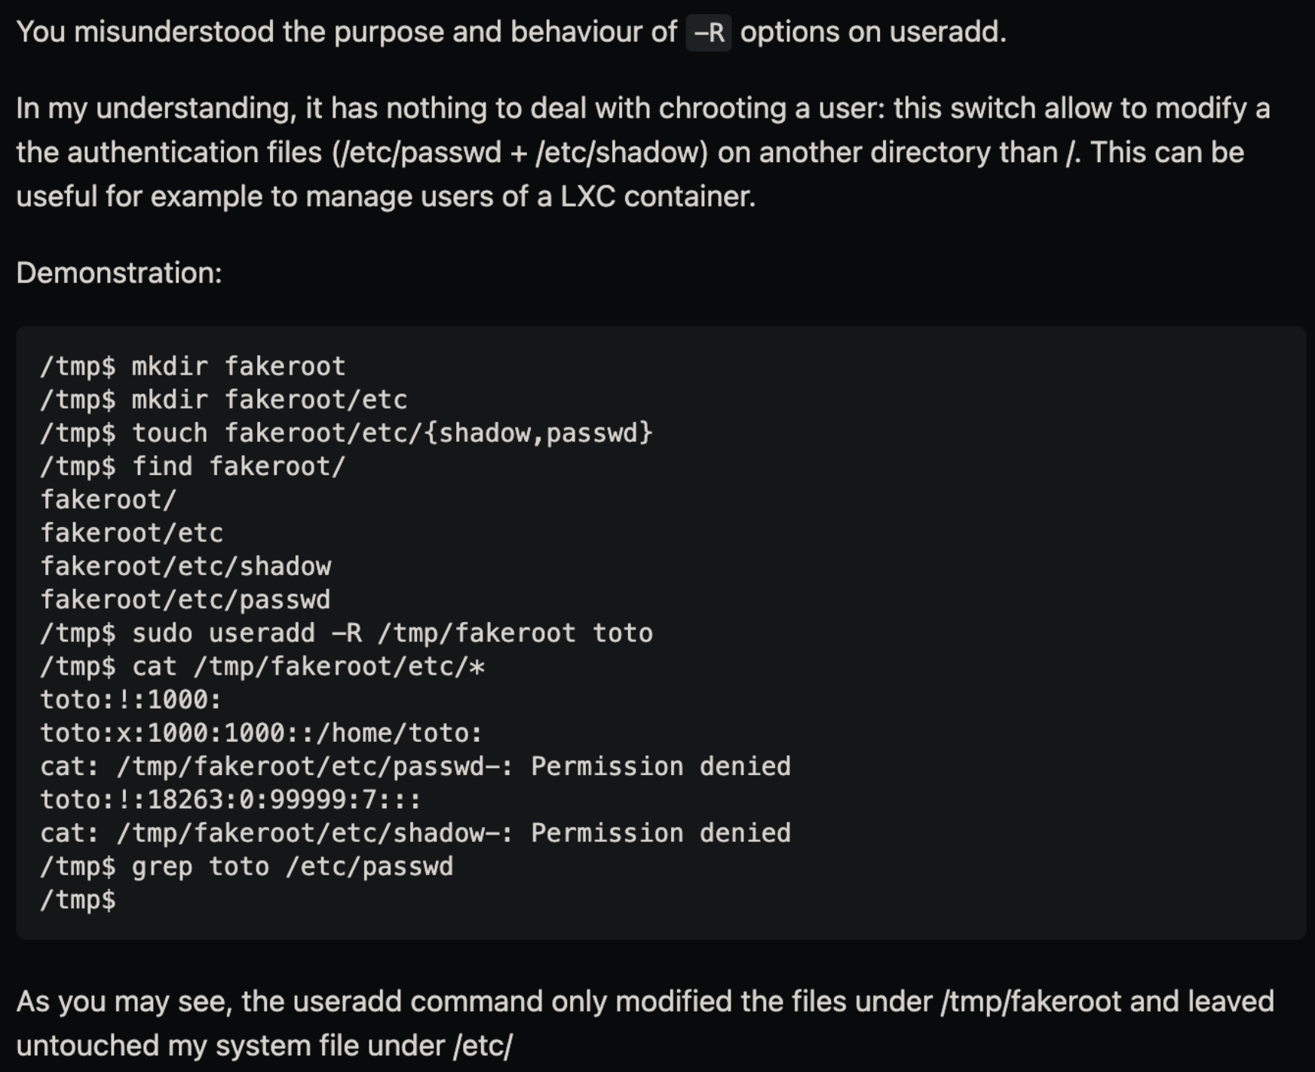1315x1072 pixels.
Task: Click the touch fakeroot/etc/{shadow,passwd} line
Action: (x=347, y=433)
